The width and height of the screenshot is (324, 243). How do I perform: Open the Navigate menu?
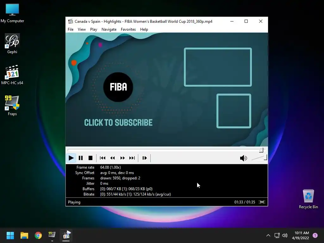109,29
